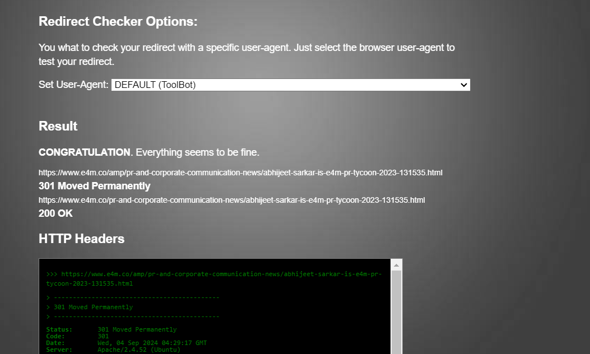Click the chevron arrow on User-Agent selector
The width and height of the screenshot is (590, 354).
pos(463,85)
